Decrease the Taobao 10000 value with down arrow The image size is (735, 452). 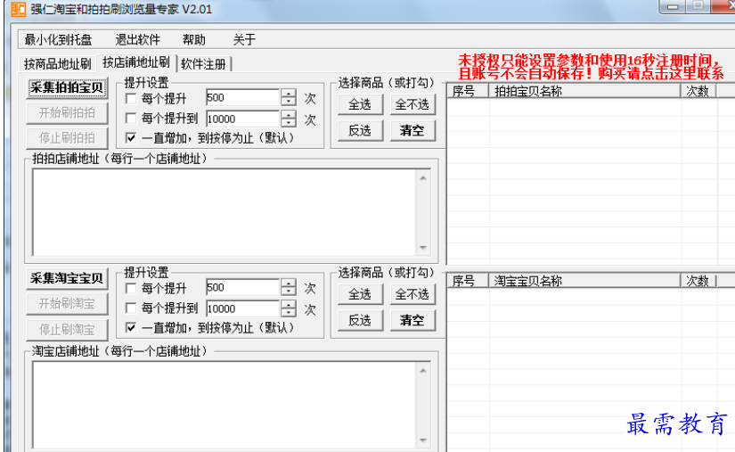pyautogui.click(x=289, y=313)
